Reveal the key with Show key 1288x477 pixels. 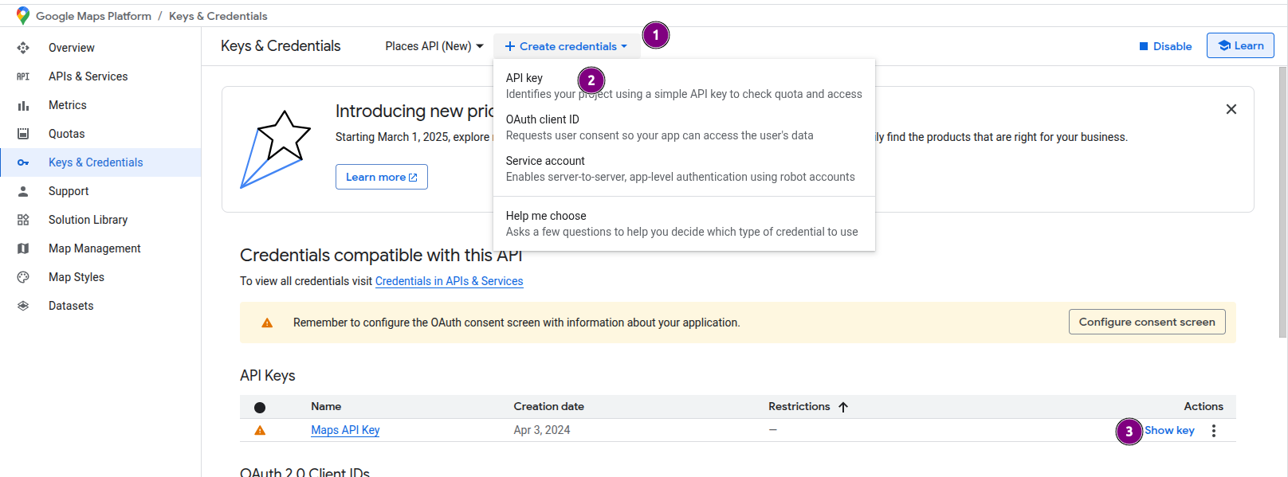(1169, 431)
